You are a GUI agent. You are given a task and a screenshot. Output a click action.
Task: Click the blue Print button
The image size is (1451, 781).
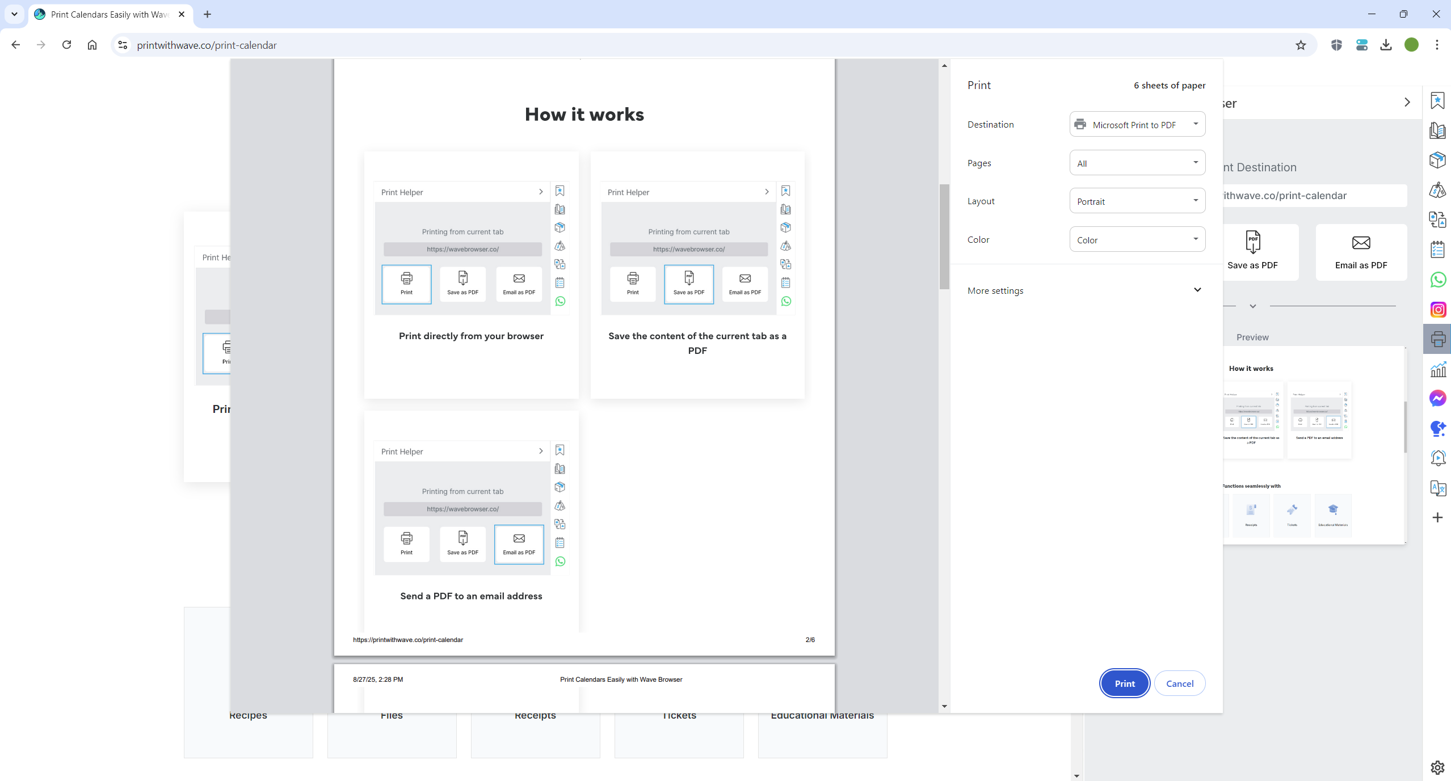1124,683
